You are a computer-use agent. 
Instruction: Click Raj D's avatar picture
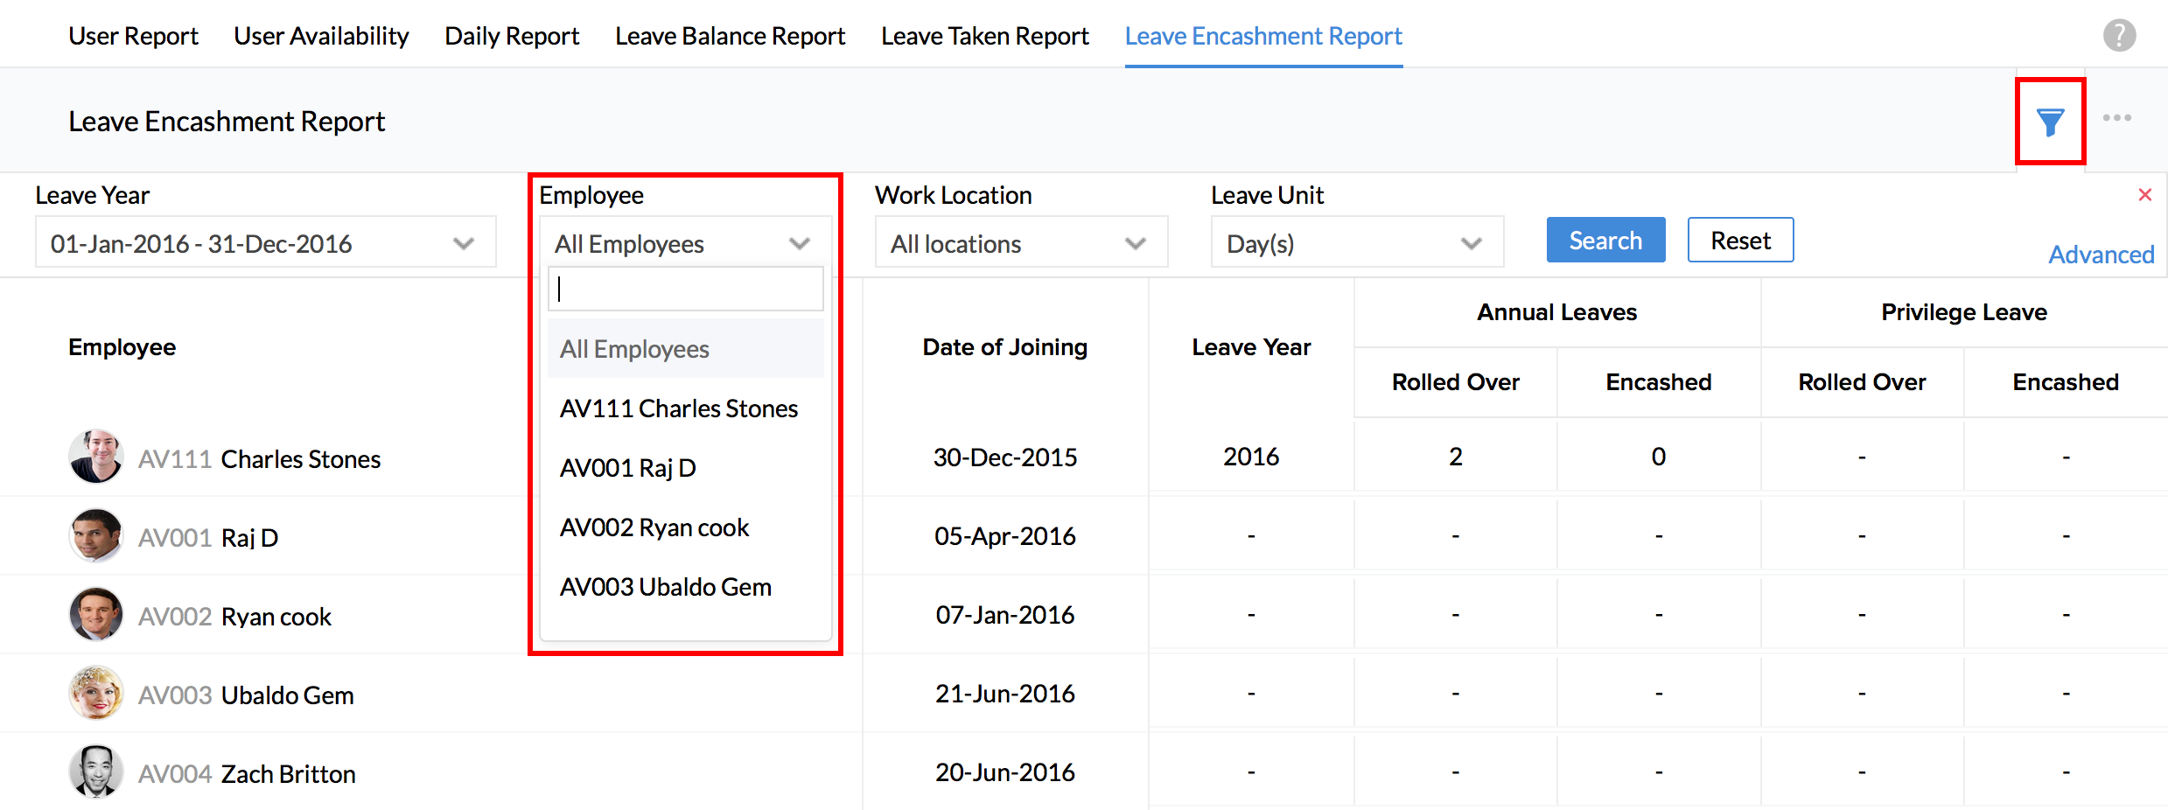point(95,535)
